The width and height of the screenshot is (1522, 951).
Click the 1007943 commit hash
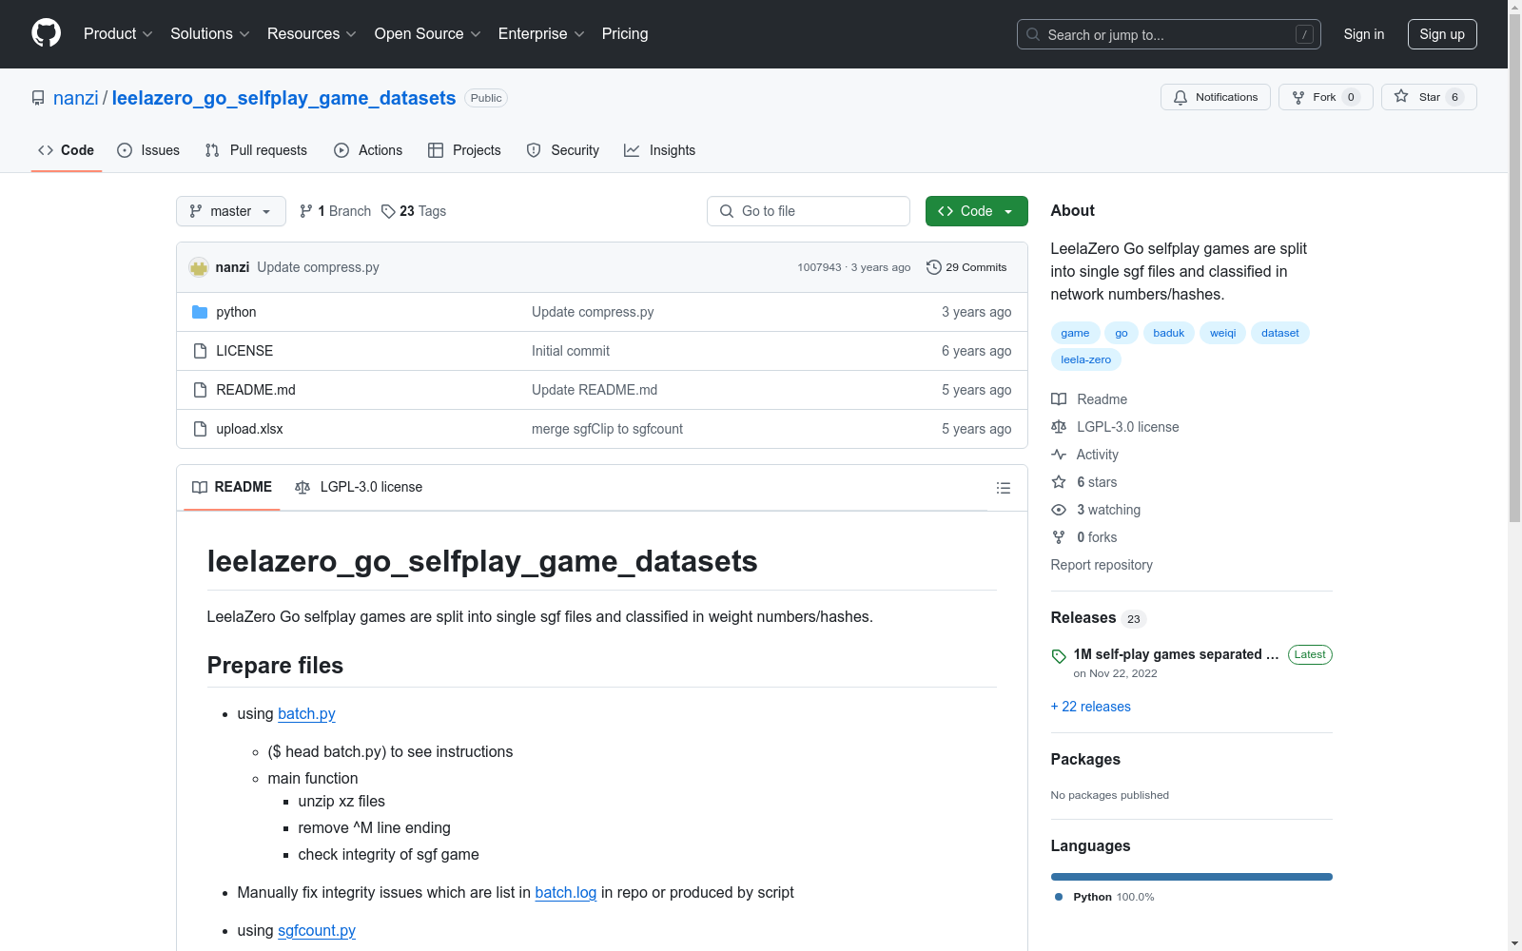[820, 267]
